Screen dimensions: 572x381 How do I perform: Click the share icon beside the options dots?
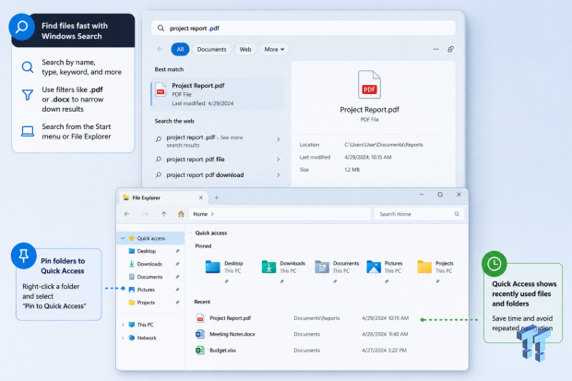[451, 49]
